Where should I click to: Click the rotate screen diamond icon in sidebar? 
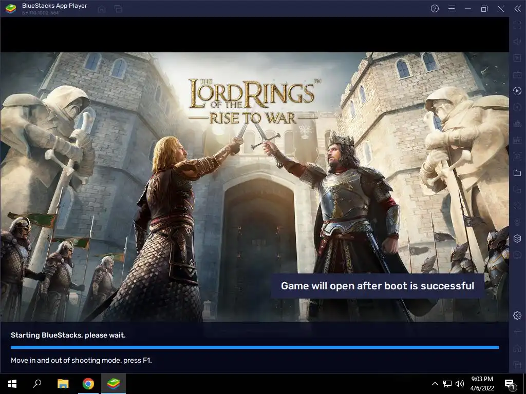(x=517, y=206)
